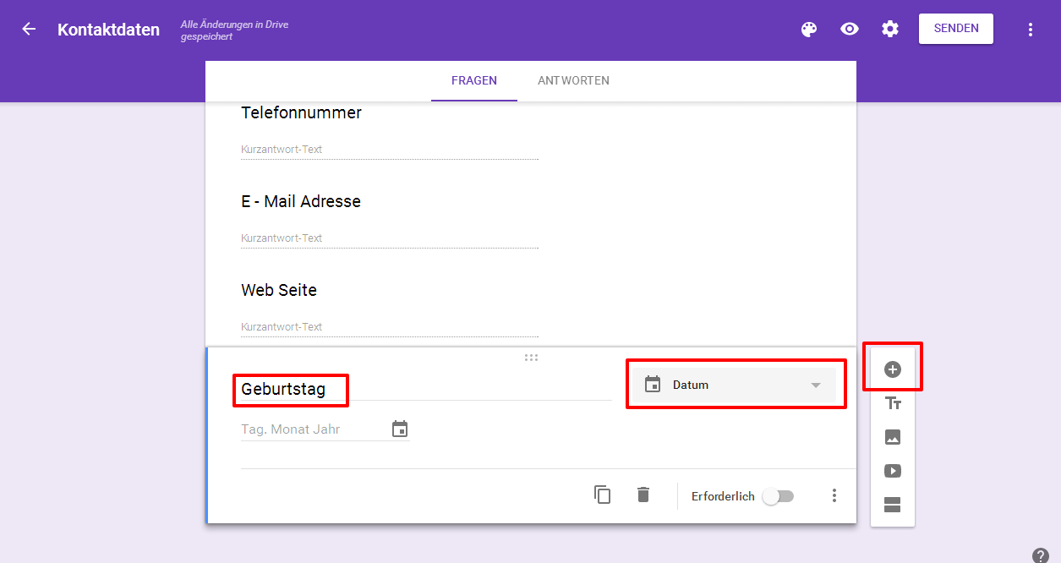This screenshot has width=1061, height=563.
Task: Preview the form with the eye icon
Action: (x=849, y=29)
